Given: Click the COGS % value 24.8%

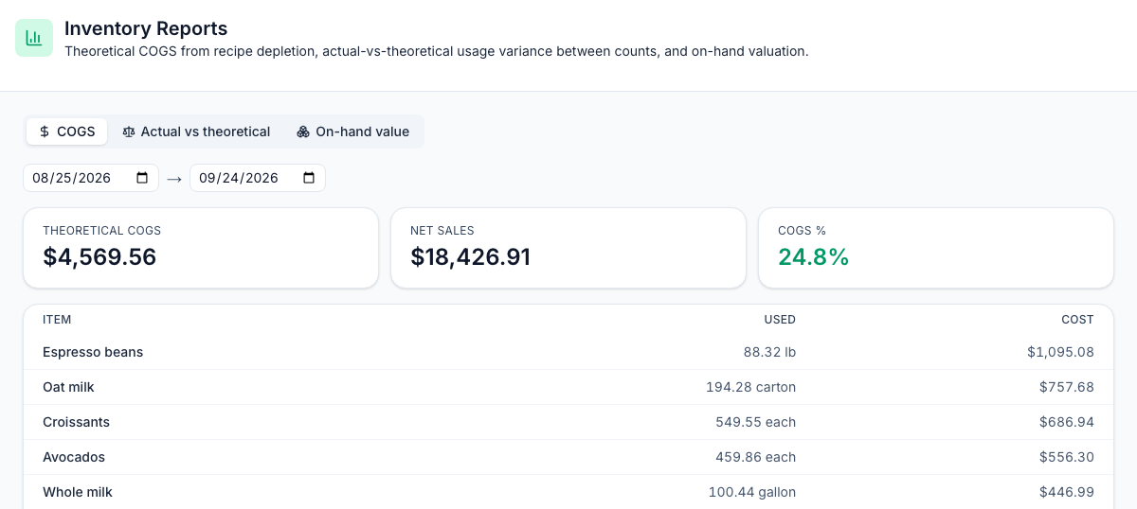Looking at the screenshot, I should pyautogui.click(x=813, y=257).
